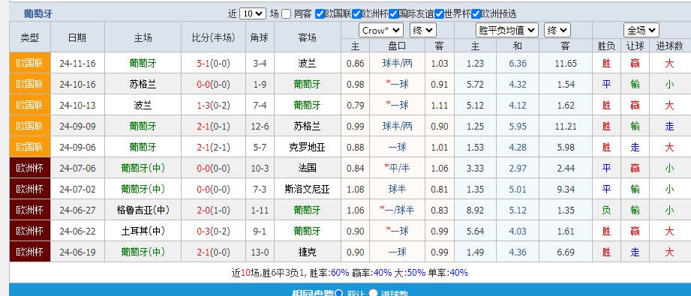691x296 pixels.
Task: Click the 日期 column header
Action: 77,37
